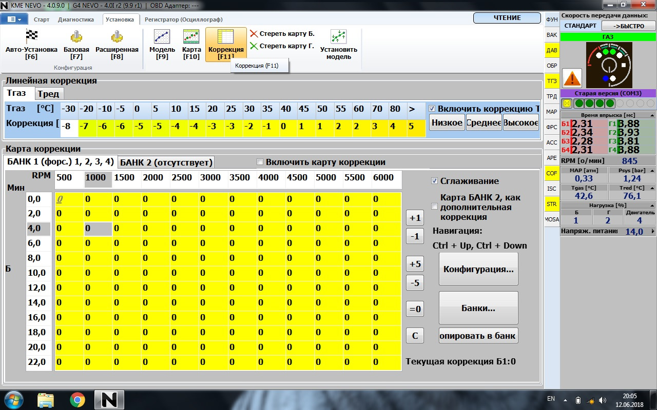This screenshot has width=657, height=410.
Task: Click the gas switch panel image
Action: 609,65
